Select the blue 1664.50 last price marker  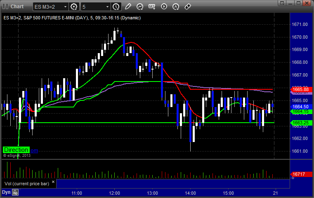[301, 107]
